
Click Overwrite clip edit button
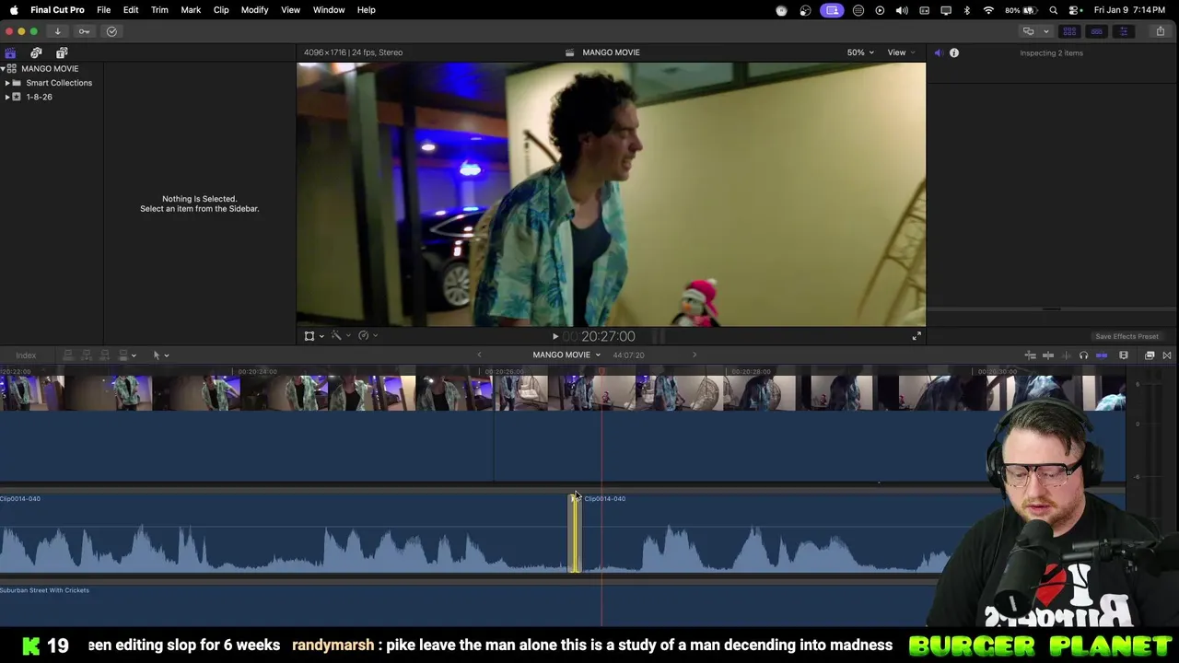[x=123, y=355]
